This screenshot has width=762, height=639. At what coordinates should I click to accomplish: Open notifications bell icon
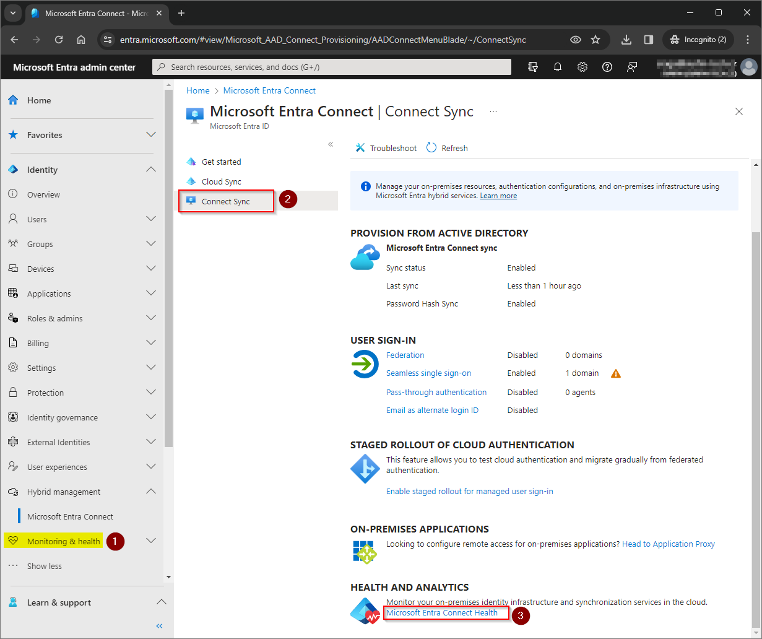point(558,67)
